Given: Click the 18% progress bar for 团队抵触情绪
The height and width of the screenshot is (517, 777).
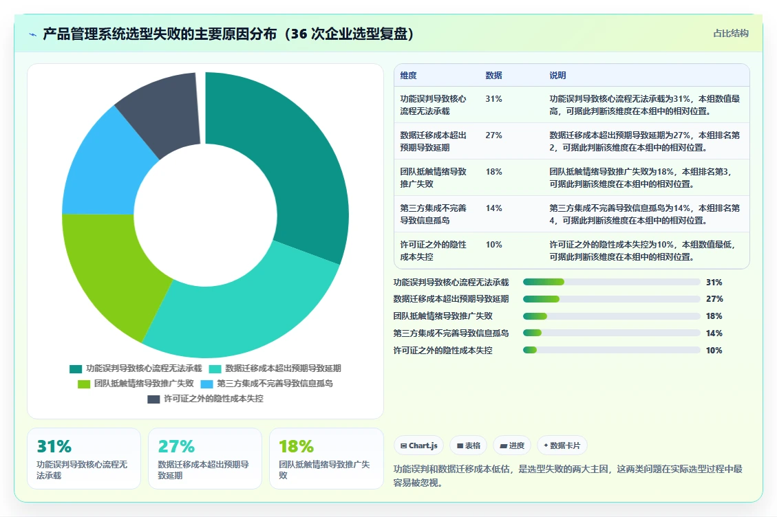Looking at the screenshot, I should (x=612, y=316).
